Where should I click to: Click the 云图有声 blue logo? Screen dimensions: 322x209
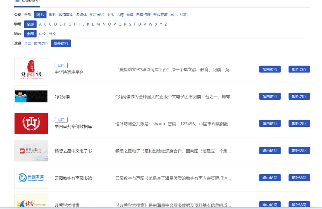31,178
